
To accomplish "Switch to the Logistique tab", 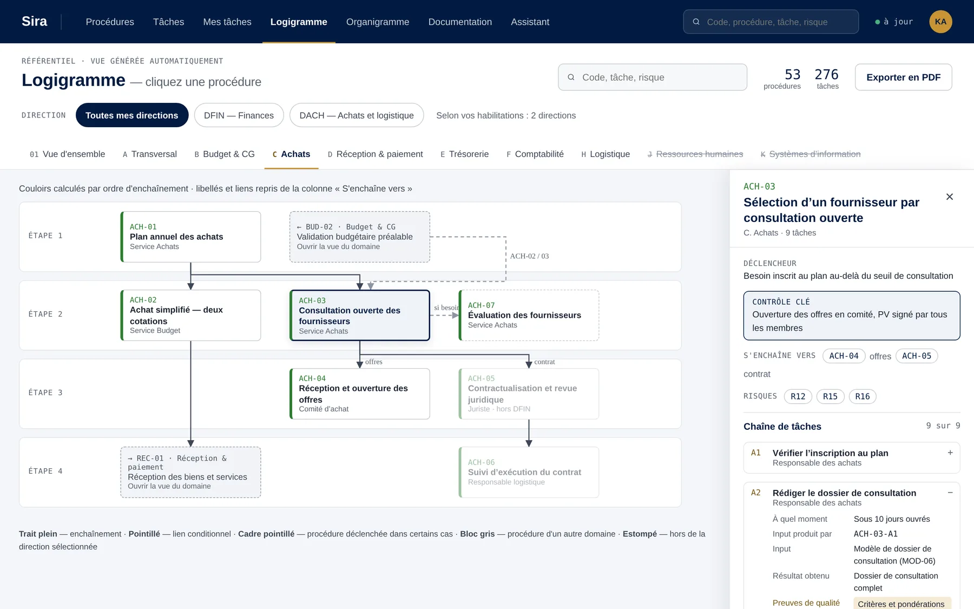I will (606, 154).
